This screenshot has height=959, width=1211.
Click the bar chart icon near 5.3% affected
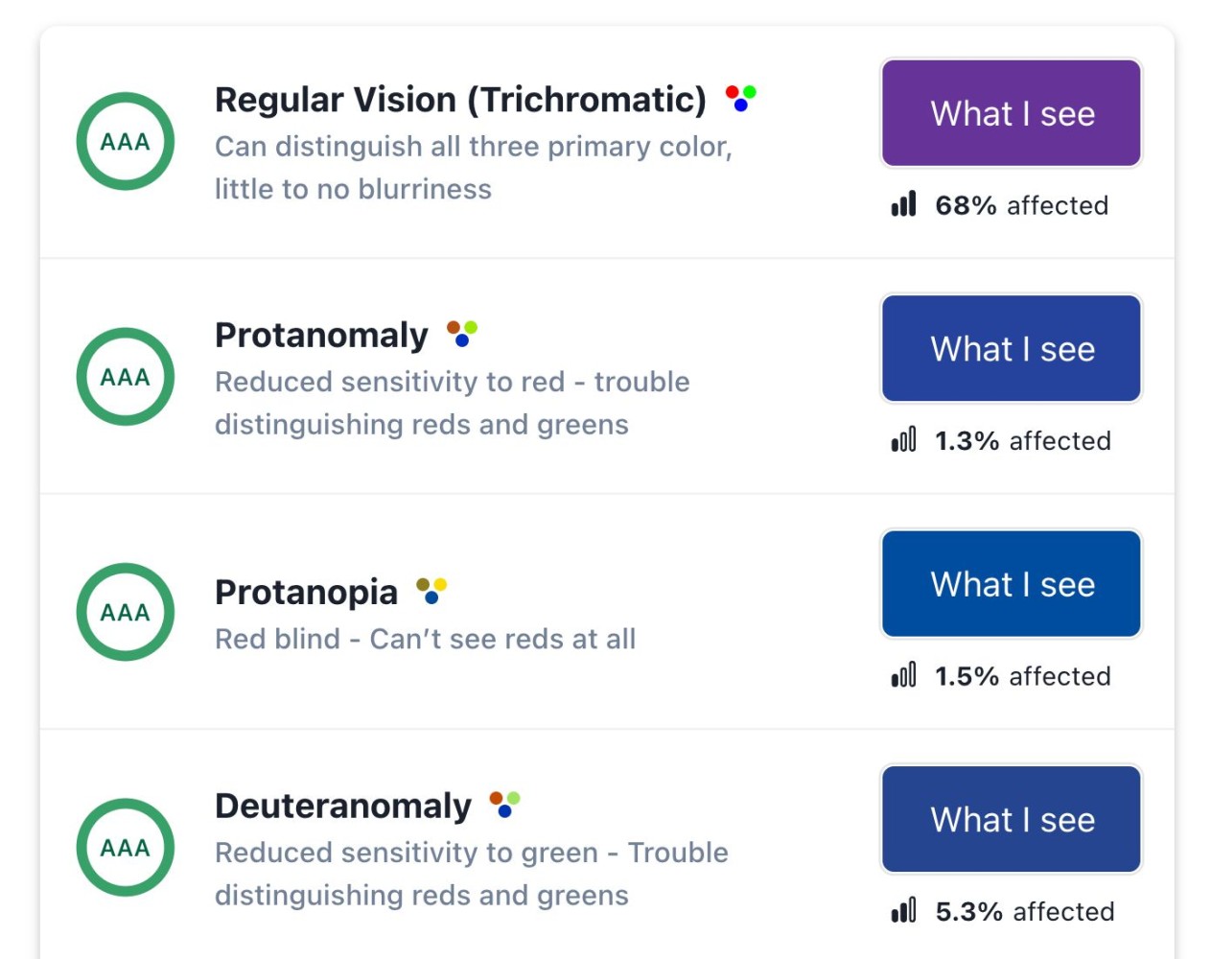pos(905,910)
